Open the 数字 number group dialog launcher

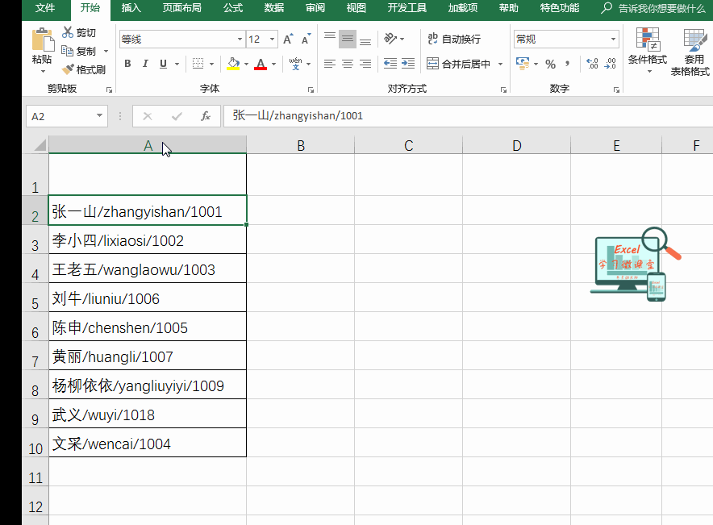tap(616, 90)
